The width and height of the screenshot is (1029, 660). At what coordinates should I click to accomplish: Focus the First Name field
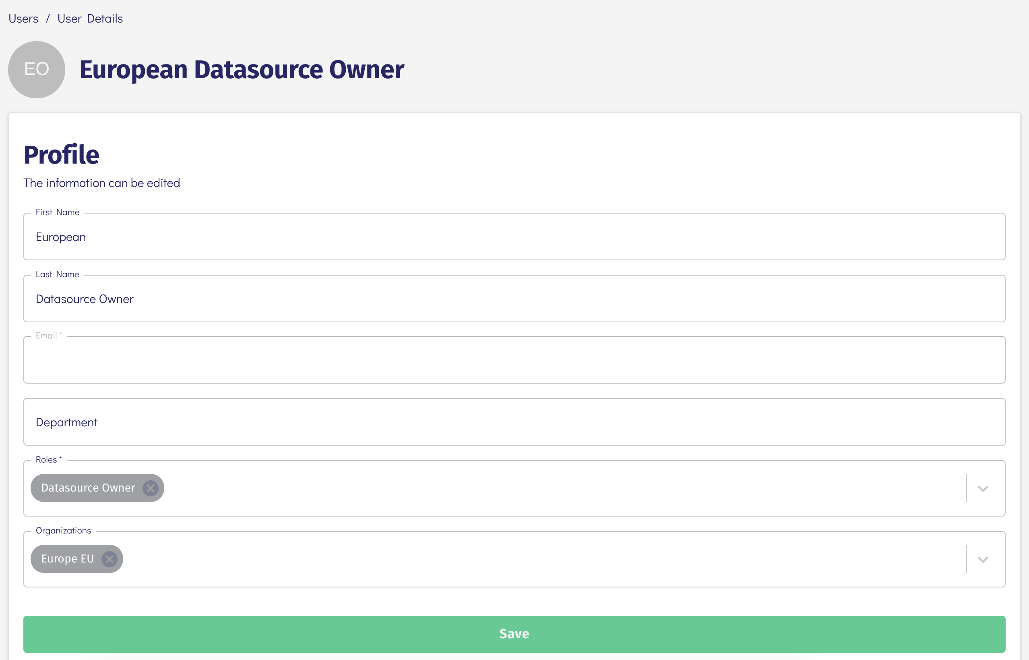[514, 237]
